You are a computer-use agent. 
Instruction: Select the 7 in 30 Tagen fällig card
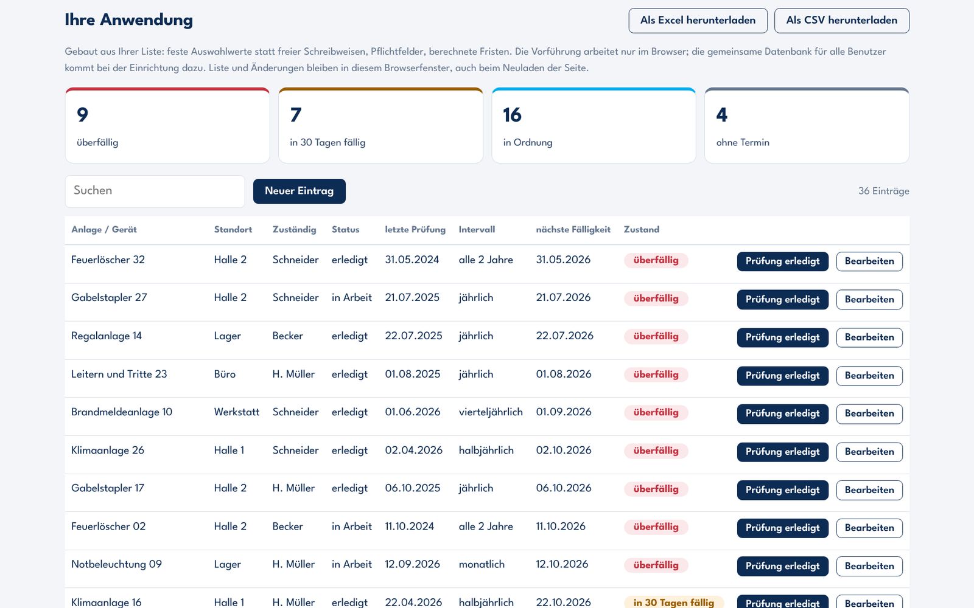pyautogui.click(x=380, y=125)
